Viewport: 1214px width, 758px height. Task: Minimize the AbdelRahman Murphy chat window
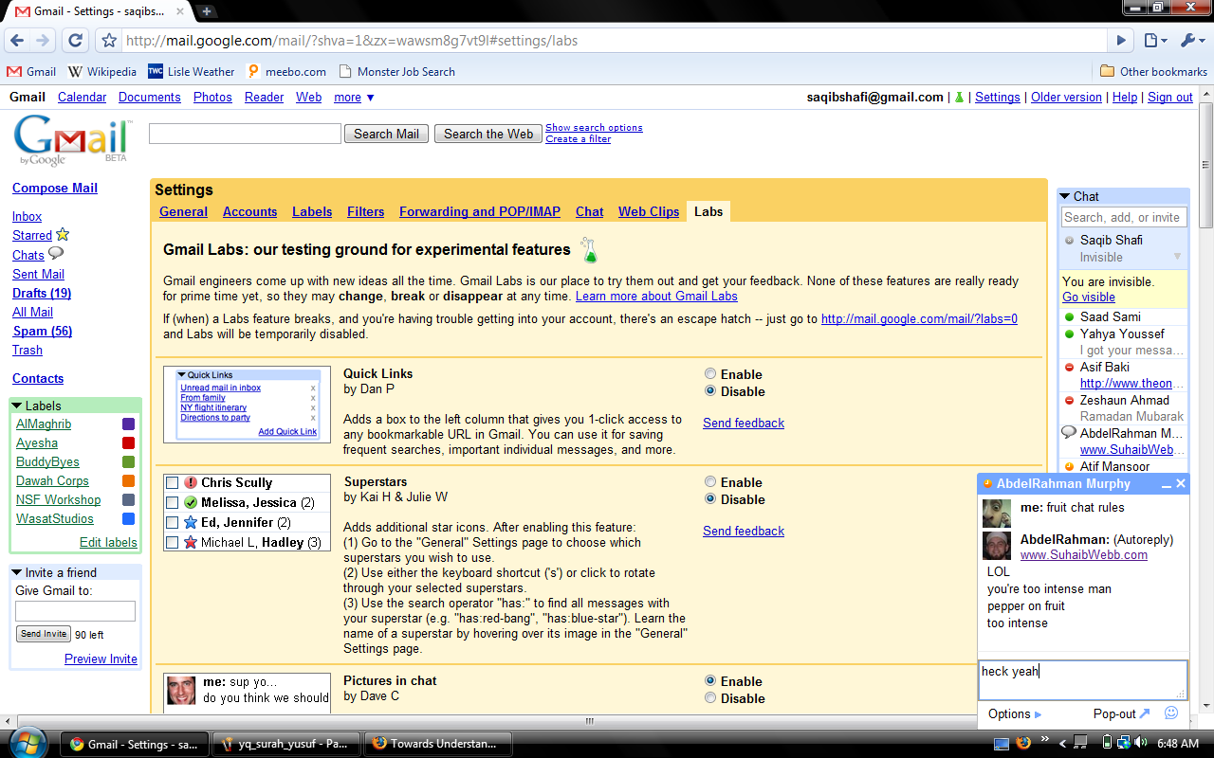[1166, 484]
